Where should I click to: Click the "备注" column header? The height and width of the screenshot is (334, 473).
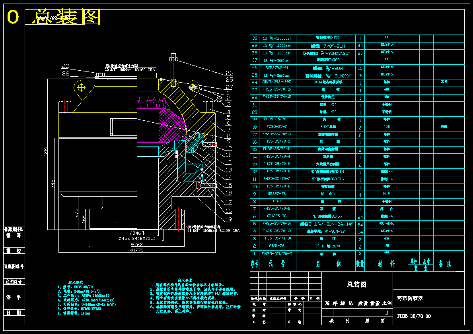tap(445, 264)
